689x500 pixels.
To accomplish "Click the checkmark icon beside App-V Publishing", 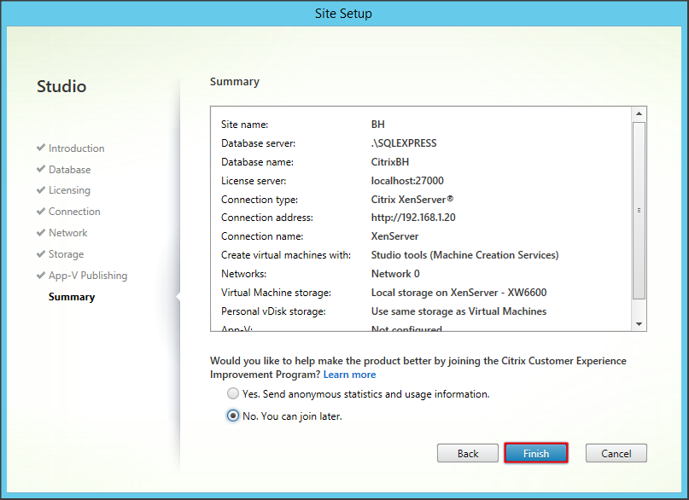I will click(41, 275).
